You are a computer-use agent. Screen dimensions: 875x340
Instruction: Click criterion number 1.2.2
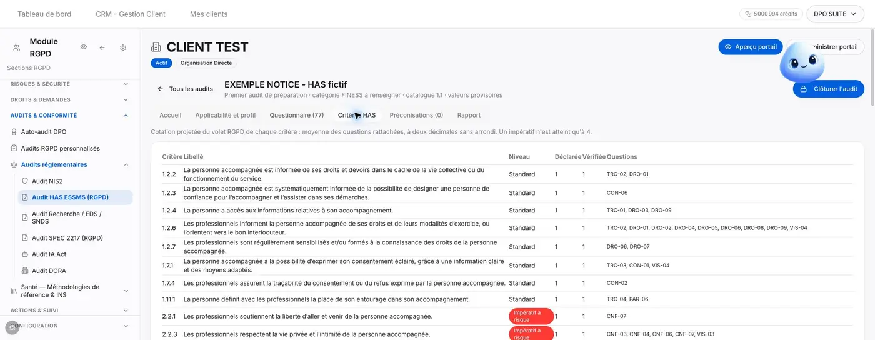click(x=169, y=174)
